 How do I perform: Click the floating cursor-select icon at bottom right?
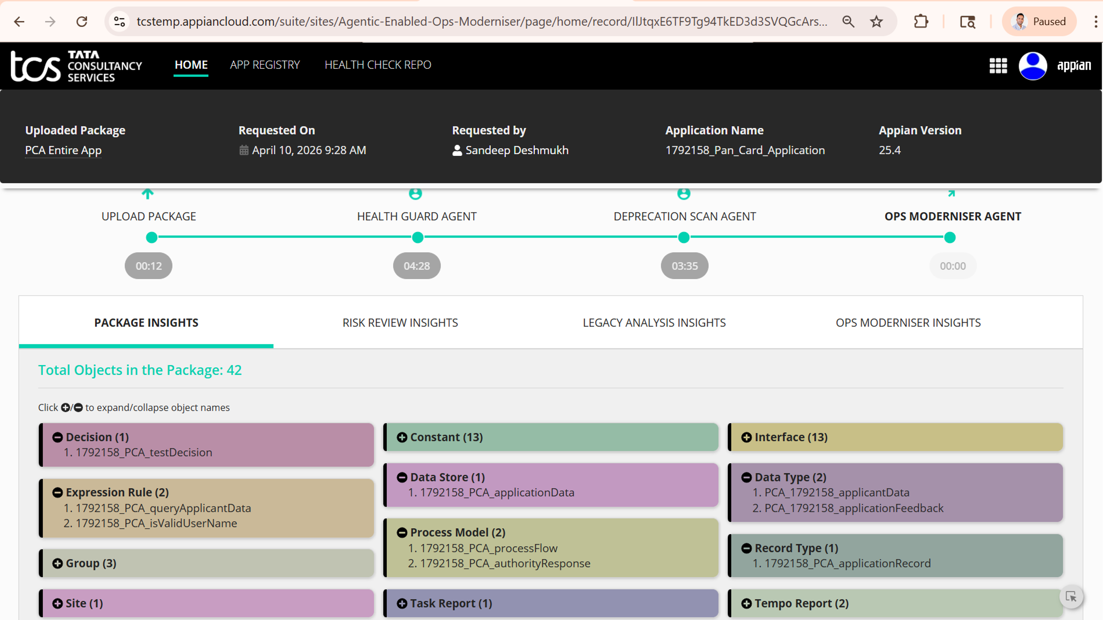pos(1071,596)
